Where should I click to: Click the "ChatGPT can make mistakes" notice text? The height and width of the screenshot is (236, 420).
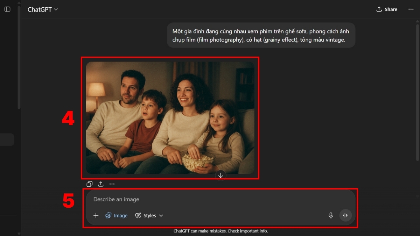pos(220,231)
